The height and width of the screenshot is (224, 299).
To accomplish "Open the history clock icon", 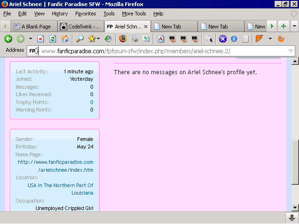I will click(x=108, y=39).
